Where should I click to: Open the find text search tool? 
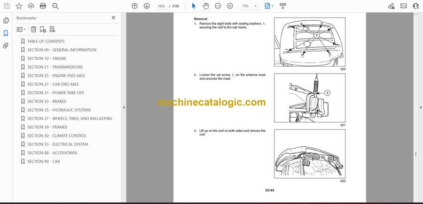click(x=55, y=6)
